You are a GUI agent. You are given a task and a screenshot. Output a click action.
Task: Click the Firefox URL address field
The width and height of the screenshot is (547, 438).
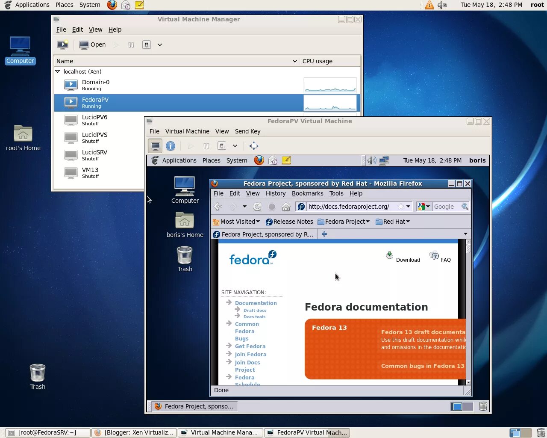(x=352, y=207)
